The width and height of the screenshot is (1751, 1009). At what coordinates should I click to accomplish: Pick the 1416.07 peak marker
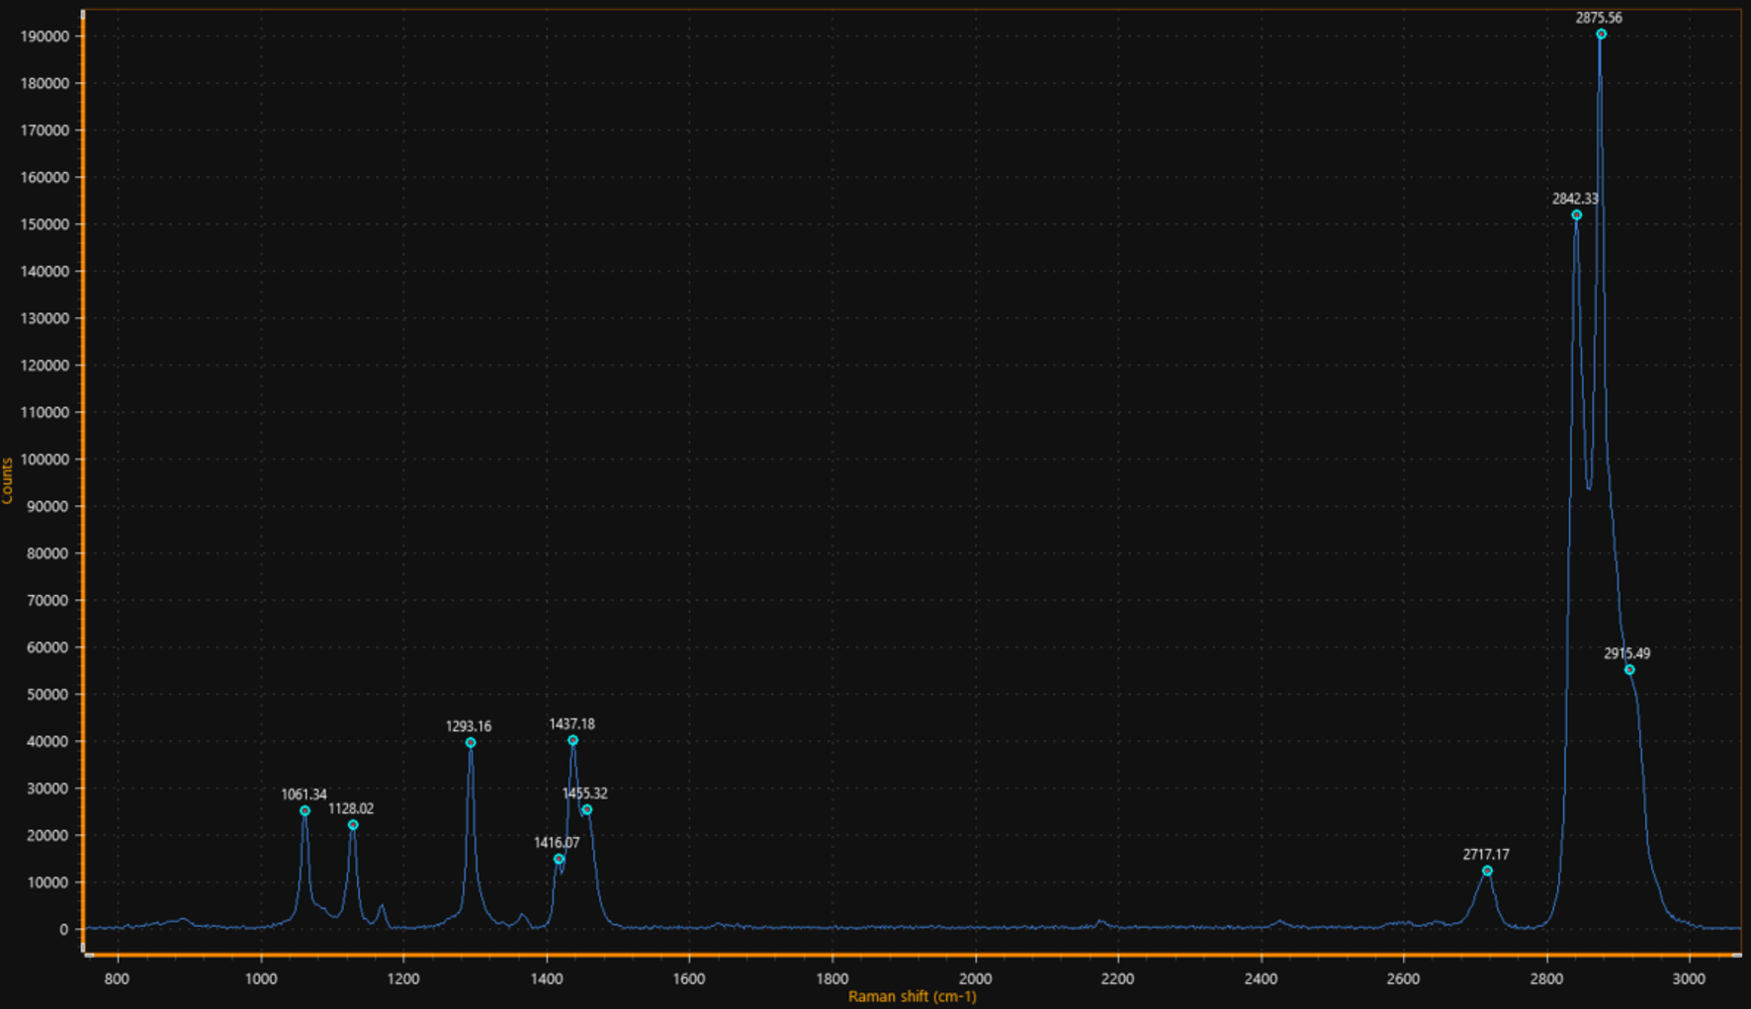click(x=559, y=859)
